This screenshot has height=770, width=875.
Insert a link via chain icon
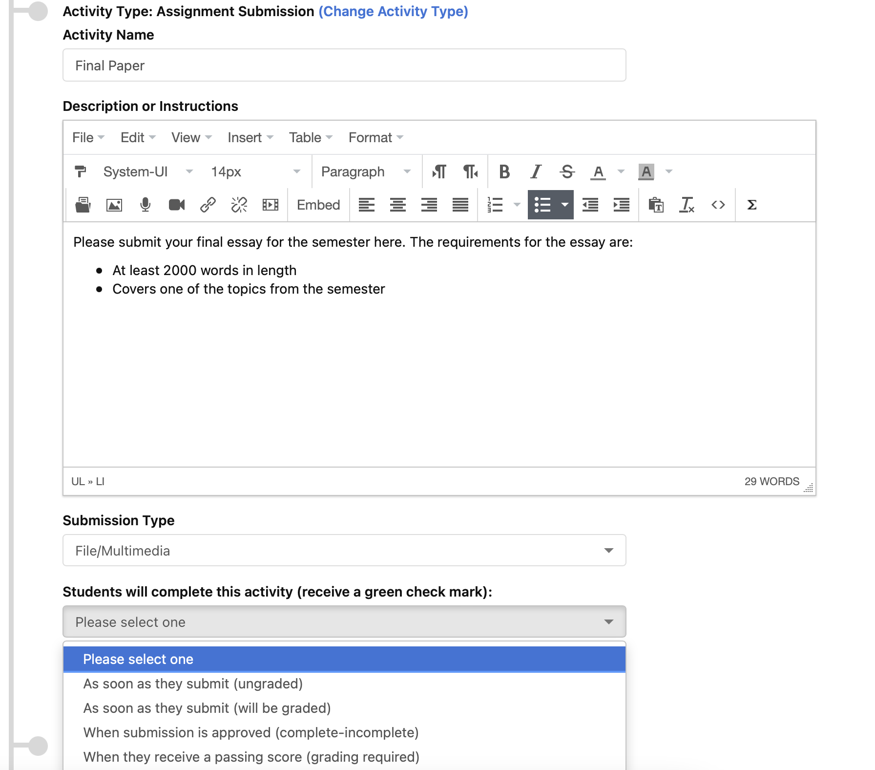[x=208, y=205]
